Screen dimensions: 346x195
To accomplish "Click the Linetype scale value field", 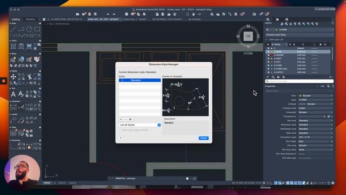I will click(315, 108).
